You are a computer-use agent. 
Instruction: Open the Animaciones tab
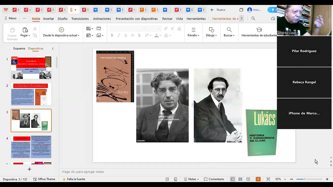point(102,19)
